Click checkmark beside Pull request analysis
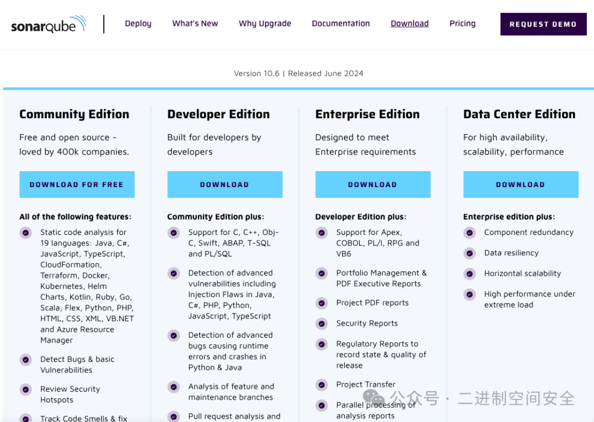This screenshot has height=422, width=594. pyautogui.click(x=173, y=416)
